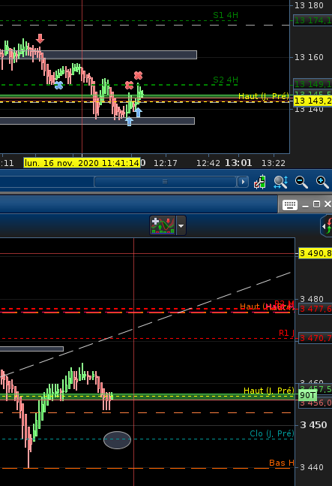332x486 pixels.
Task: Click the add indicator and trading system icon
Action: click(163, 225)
